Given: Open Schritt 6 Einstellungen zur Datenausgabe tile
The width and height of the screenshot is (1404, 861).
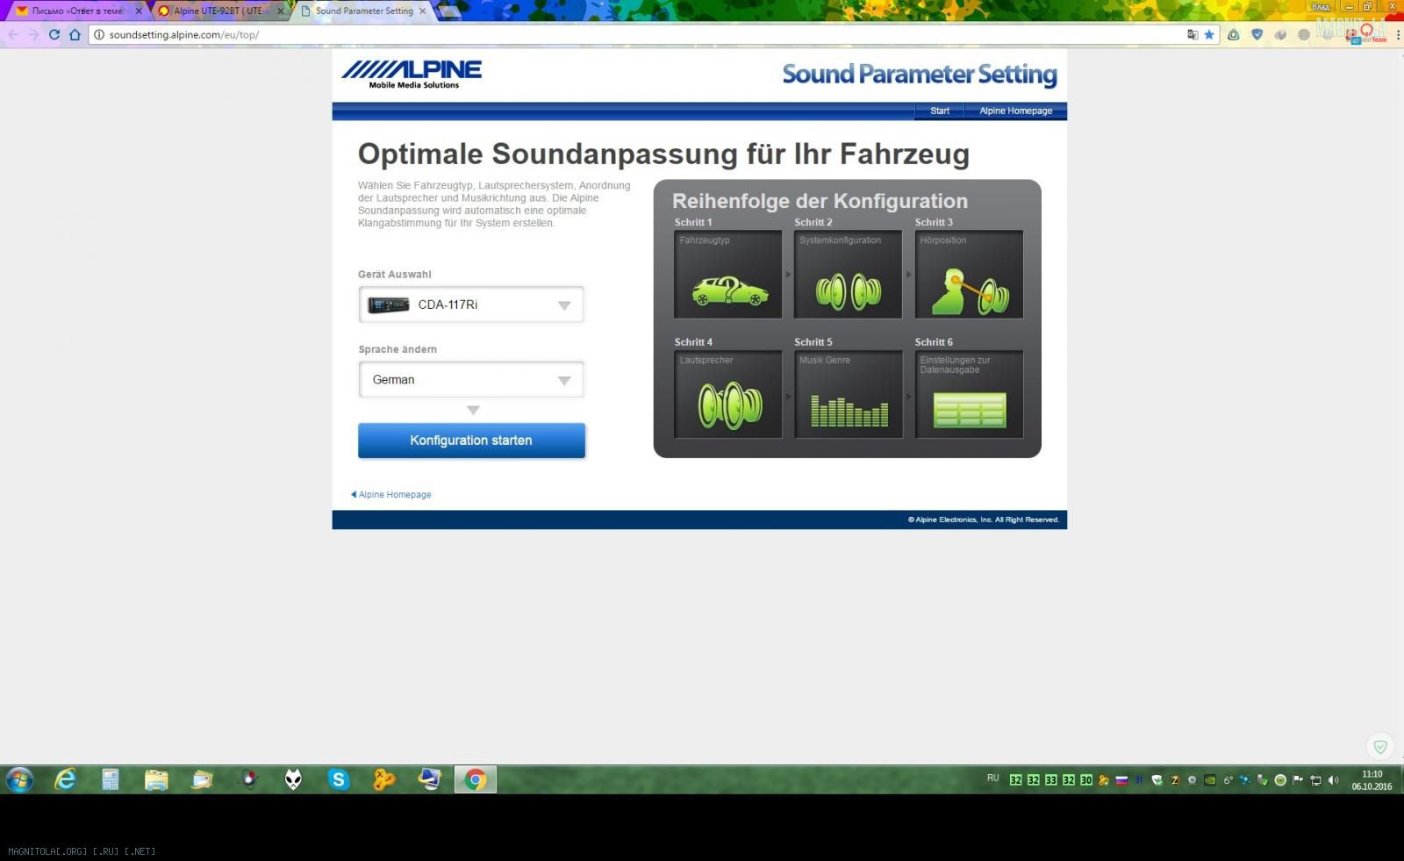Looking at the screenshot, I should tap(969, 394).
